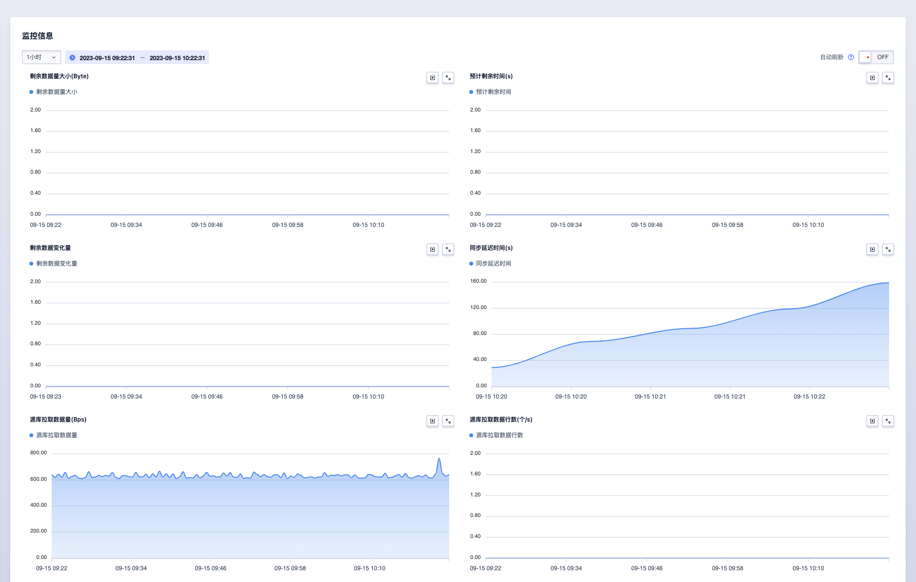916x582 pixels.
Task: Open the start time 2023-09-15 09:22:31 picker
Action: (107, 58)
